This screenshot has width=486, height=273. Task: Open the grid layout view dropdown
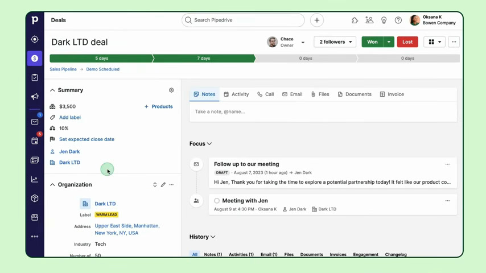[x=434, y=42]
